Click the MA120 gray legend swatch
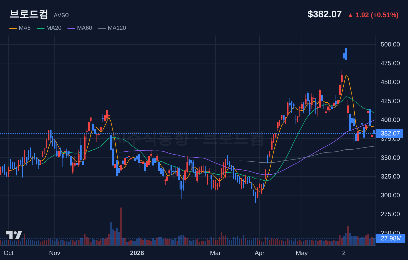408x260 pixels. click(102, 28)
